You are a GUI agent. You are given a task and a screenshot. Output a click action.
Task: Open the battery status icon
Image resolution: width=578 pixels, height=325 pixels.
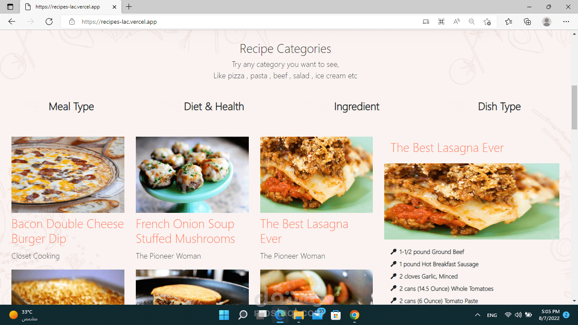click(x=528, y=315)
